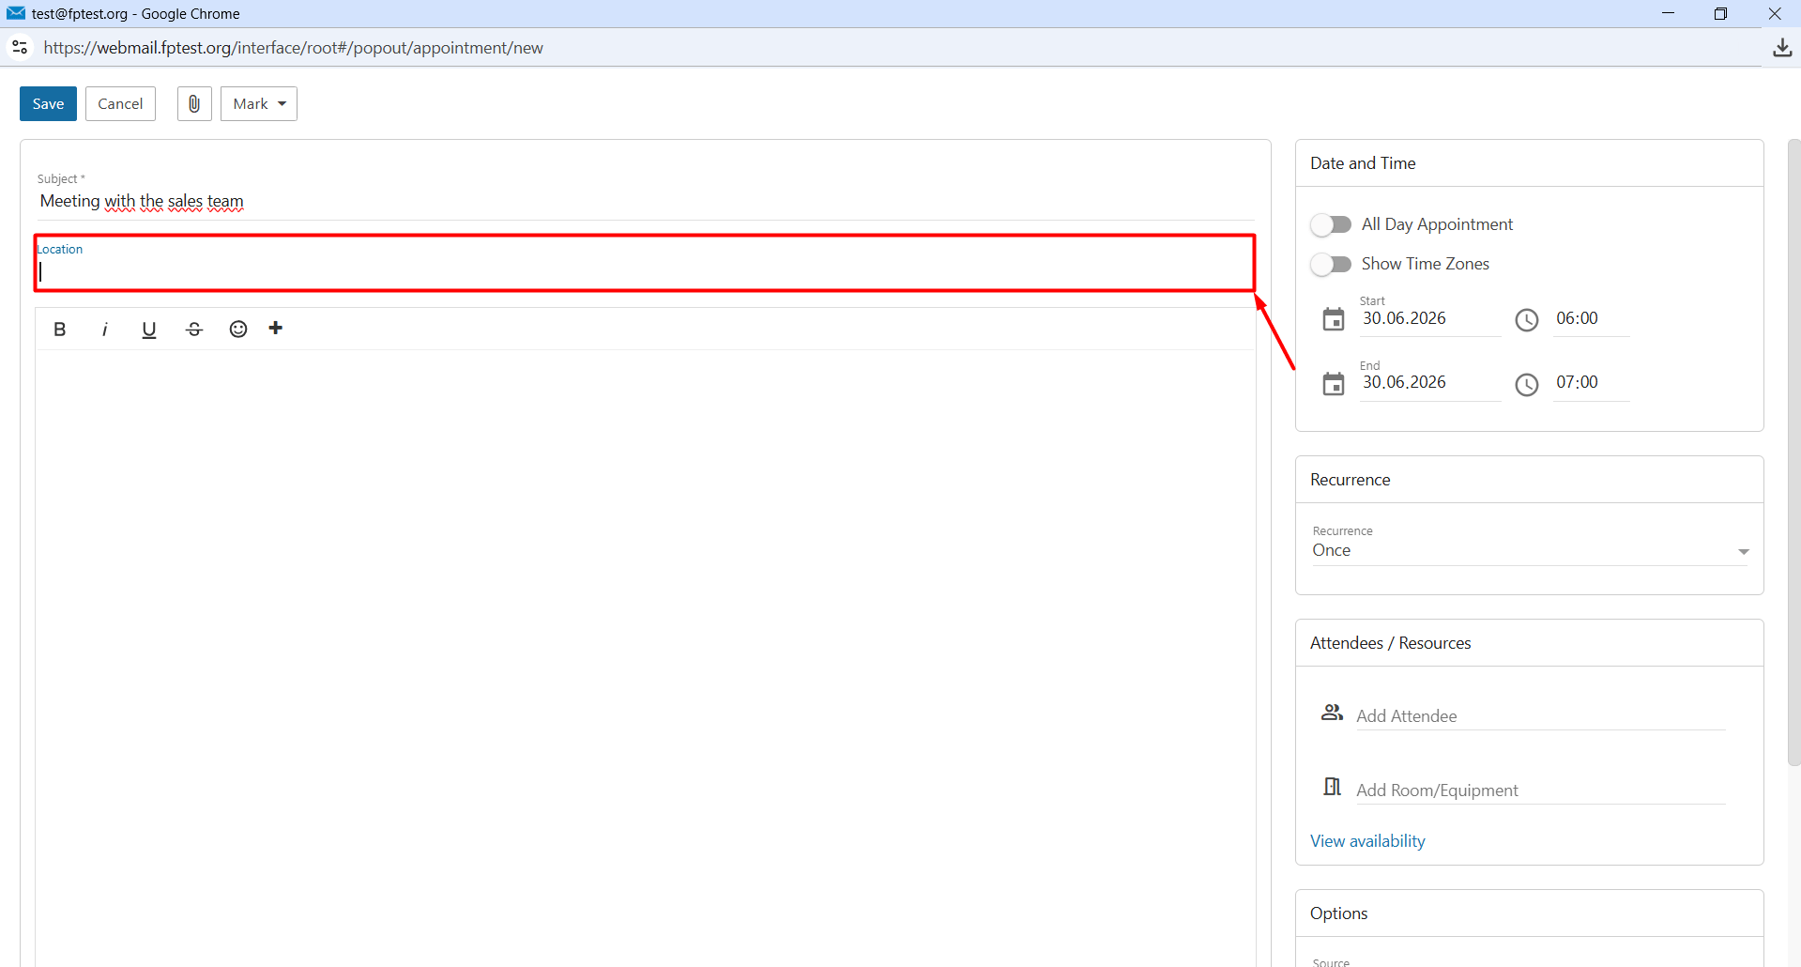Viewport: 1801px width, 967px height.
Task: Apply italic formatting in editor toolbar
Action: (104, 330)
